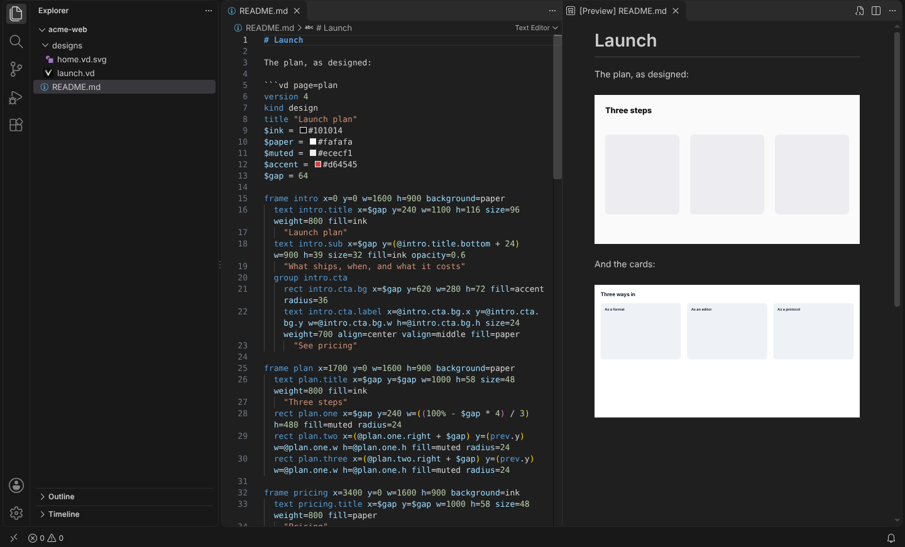Open home.vd.svg in the Explorer

pos(82,60)
